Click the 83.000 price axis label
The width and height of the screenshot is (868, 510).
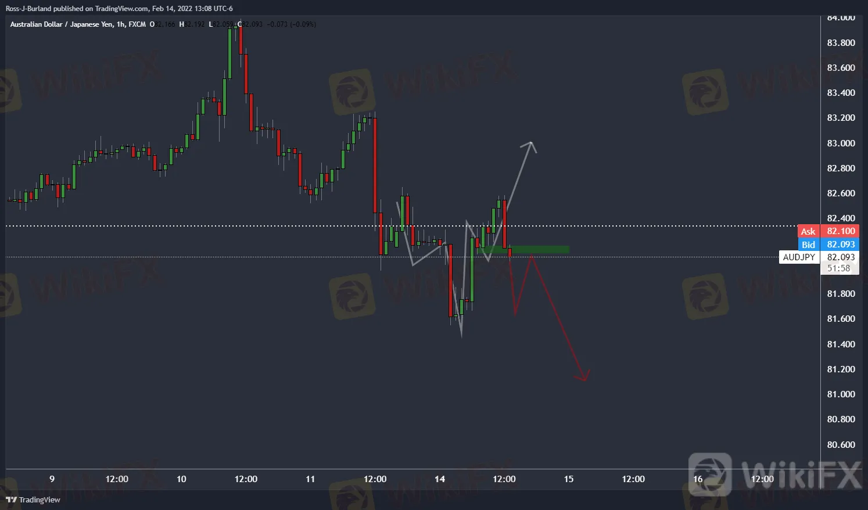[841, 143]
